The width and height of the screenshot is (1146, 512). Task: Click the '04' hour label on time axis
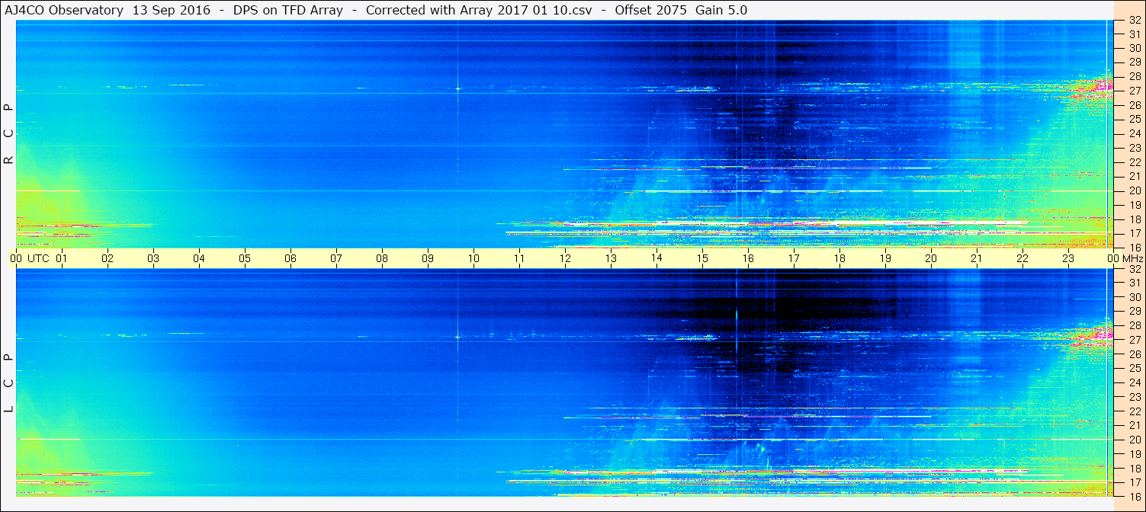[x=199, y=258]
